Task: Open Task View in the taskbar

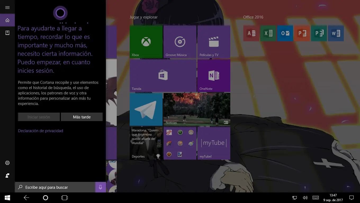Action: point(65,198)
